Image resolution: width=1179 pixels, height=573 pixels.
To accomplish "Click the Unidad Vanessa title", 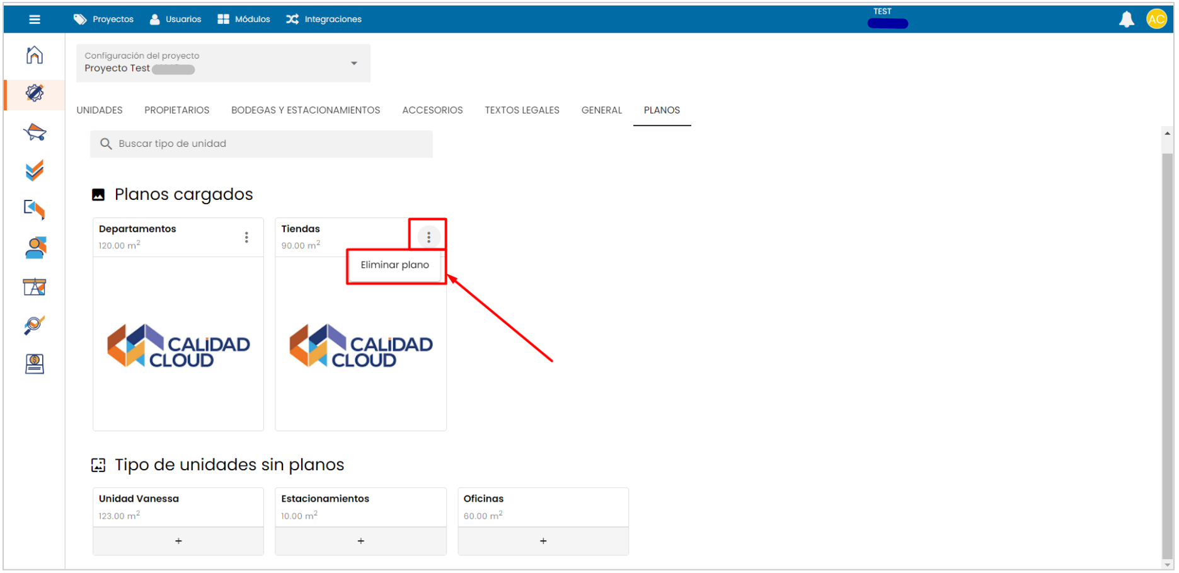I will click(139, 499).
